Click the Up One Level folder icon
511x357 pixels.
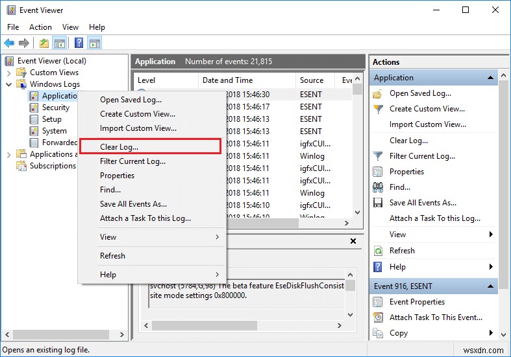44,43
